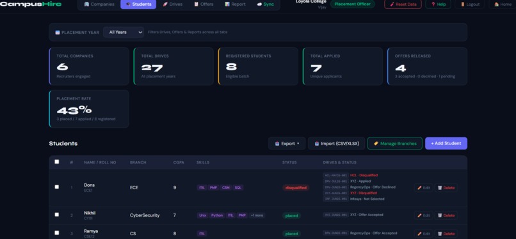Viewport: 516px width, 239px height.
Task: Click the placed status badge for Ramya
Action: pyautogui.click(x=291, y=234)
